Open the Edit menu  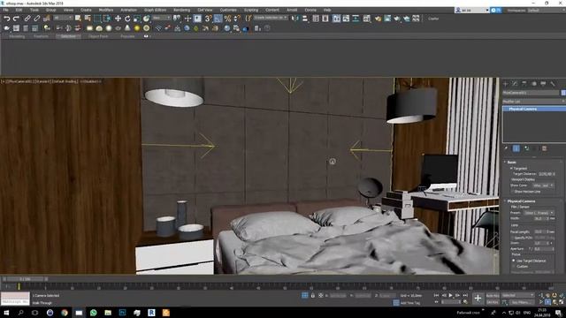(x=19, y=10)
